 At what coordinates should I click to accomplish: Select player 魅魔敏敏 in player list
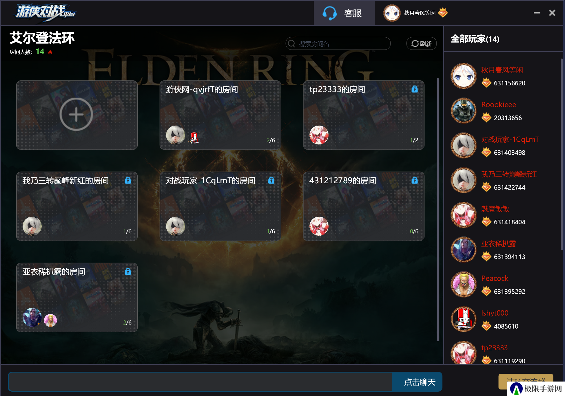[x=504, y=215]
